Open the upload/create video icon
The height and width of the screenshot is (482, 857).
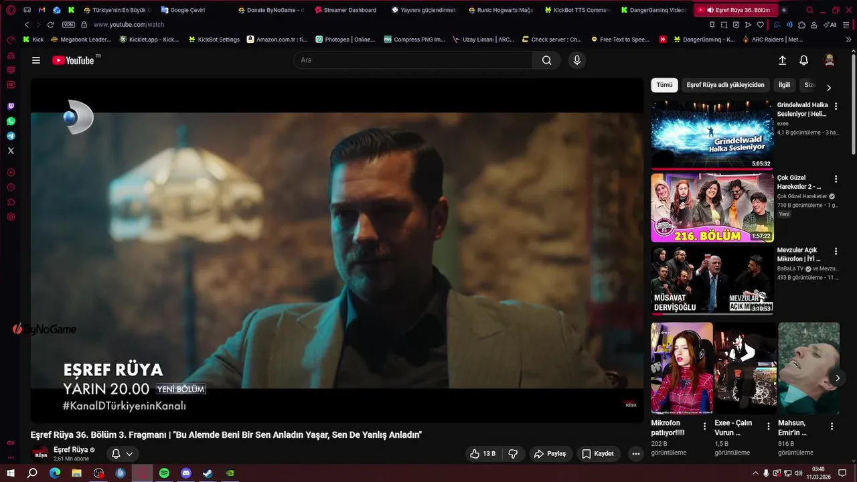coord(782,60)
